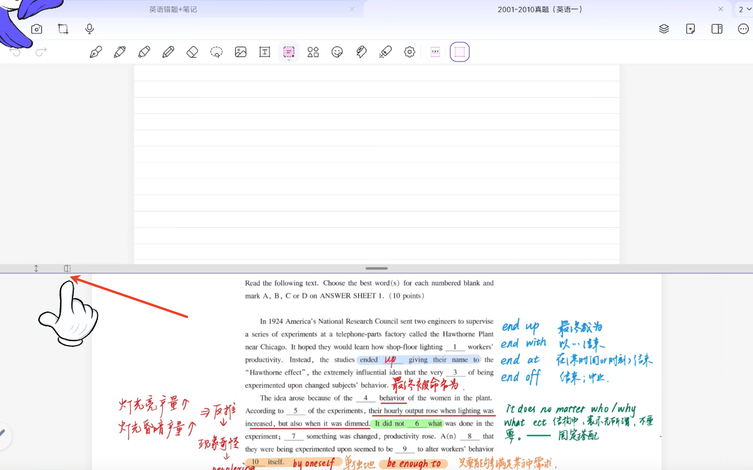Undo the last action
Screen dimensions: 753x470
(15, 52)
